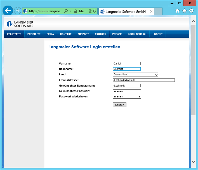This screenshot has height=170, width=198.
Task: Open browser Home page icon
Action: 178,11
